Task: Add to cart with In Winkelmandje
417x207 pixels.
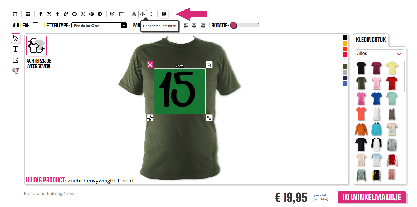Action: (372, 197)
